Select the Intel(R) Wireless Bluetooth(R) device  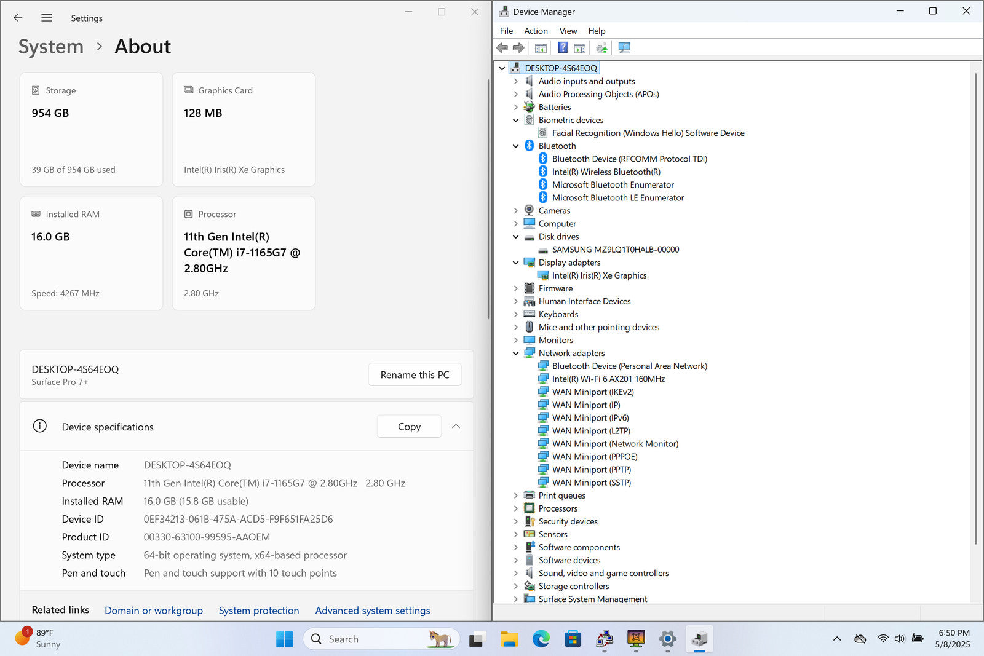click(x=606, y=172)
